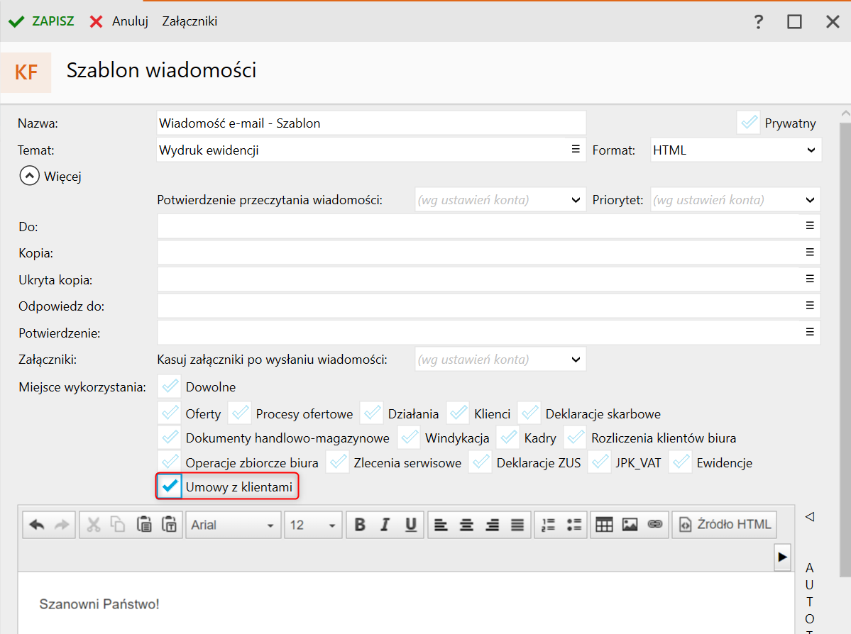Click the Bold formatting icon
The height and width of the screenshot is (634, 851).
(360, 525)
